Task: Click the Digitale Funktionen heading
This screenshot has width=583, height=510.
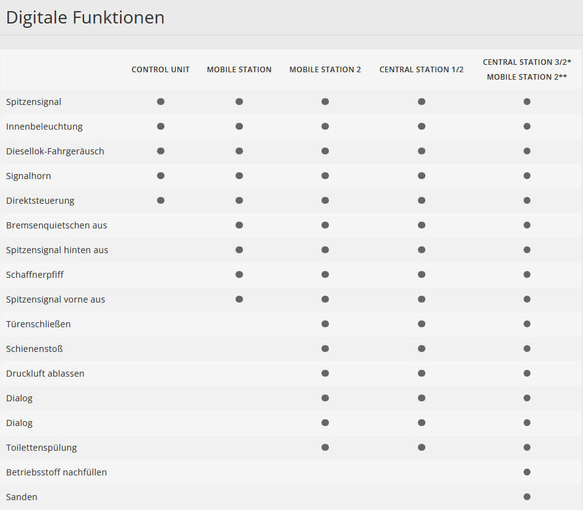Action: tap(85, 17)
